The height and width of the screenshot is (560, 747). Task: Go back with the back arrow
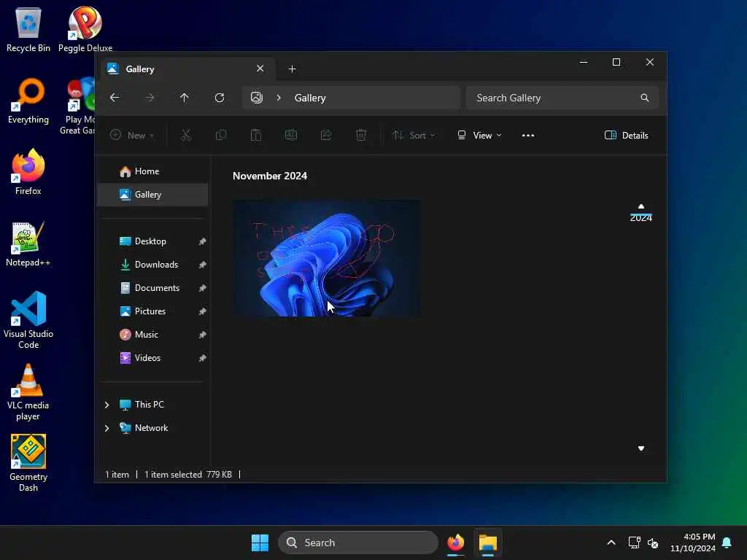tap(115, 98)
